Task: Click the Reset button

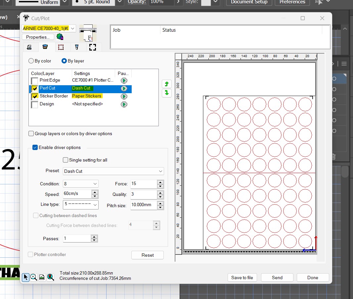Action: 148,255
